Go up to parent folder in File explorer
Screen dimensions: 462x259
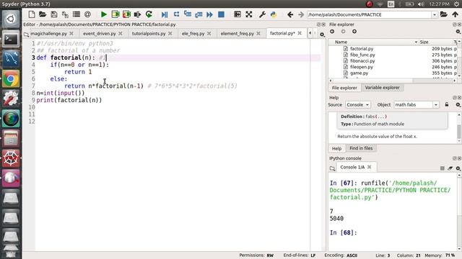[354, 32]
